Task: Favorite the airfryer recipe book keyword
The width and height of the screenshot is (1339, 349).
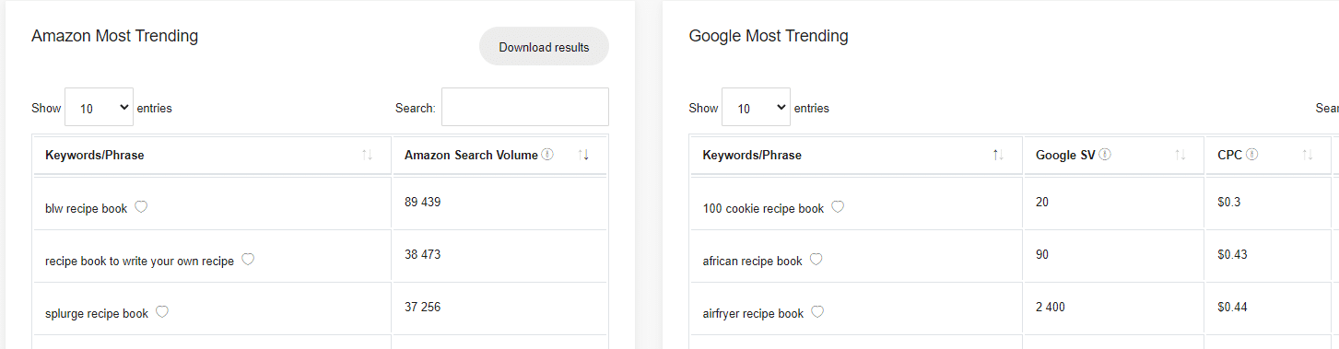Action: pos(817,312)
